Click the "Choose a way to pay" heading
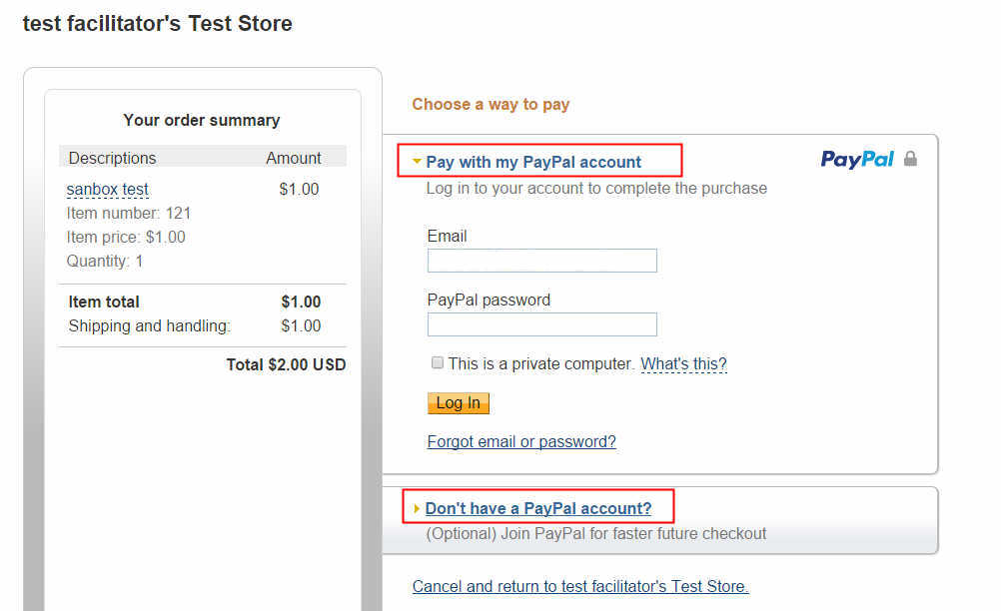 (491, 104)
